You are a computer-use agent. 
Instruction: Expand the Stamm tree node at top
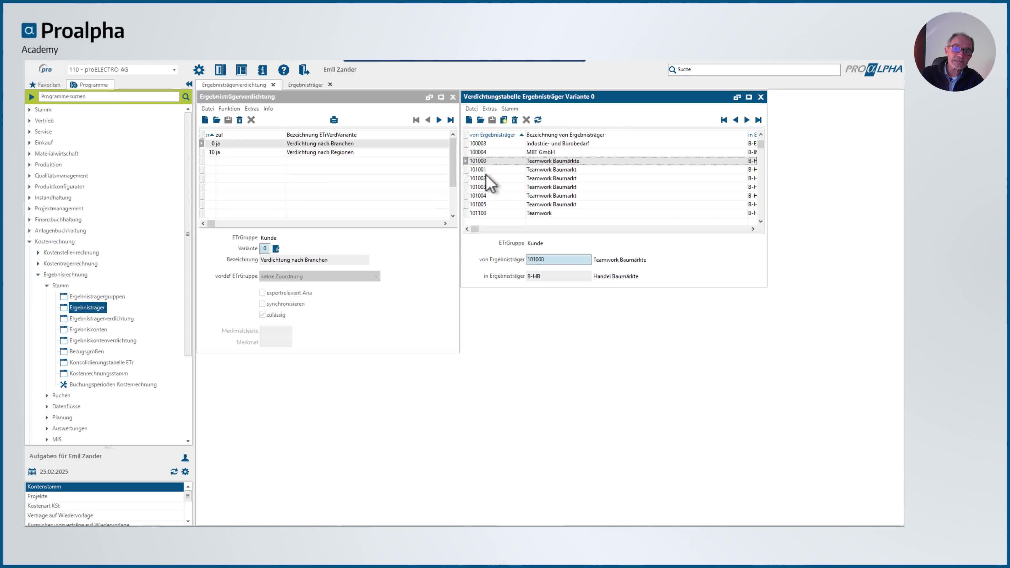(30, 110)
